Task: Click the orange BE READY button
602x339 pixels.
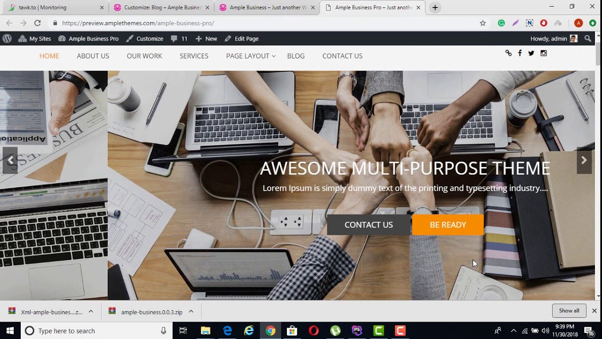Action: 448,225
